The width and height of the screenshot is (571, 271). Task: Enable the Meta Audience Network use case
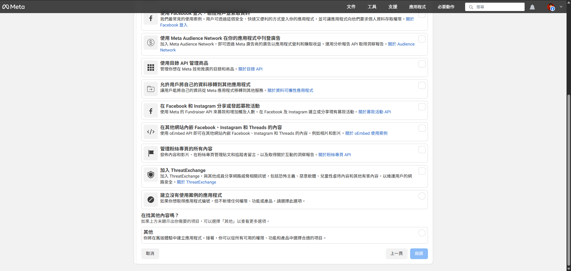422,39
